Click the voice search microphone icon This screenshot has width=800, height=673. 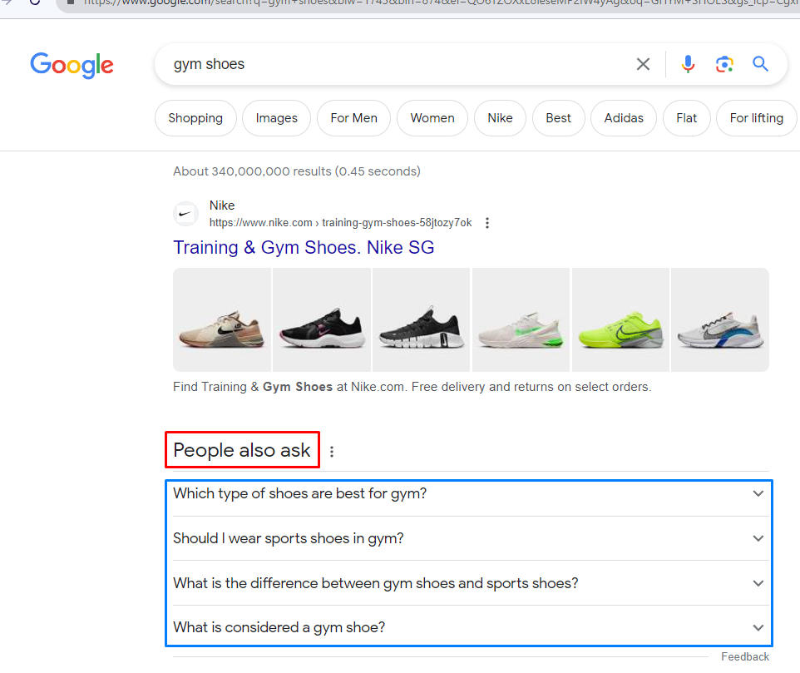688,64
